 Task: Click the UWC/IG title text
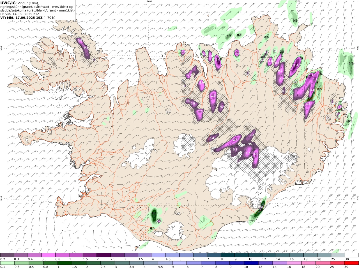(x=8, y=3)
